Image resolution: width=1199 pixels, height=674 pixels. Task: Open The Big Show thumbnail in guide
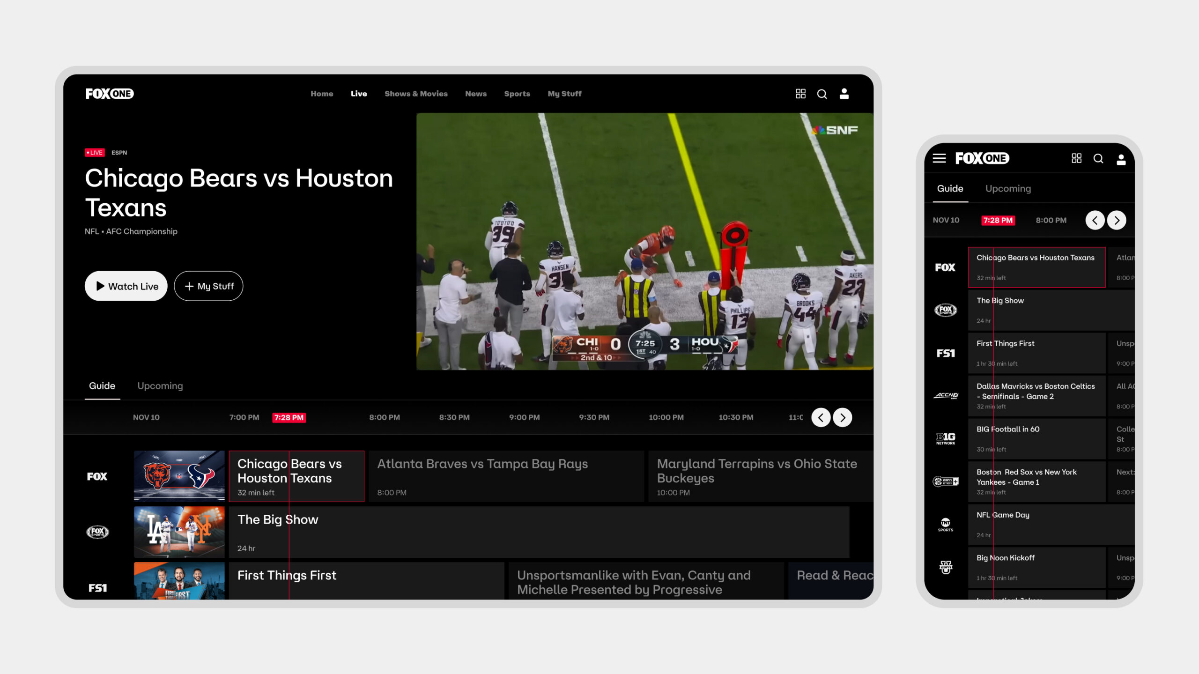point(179,532)
